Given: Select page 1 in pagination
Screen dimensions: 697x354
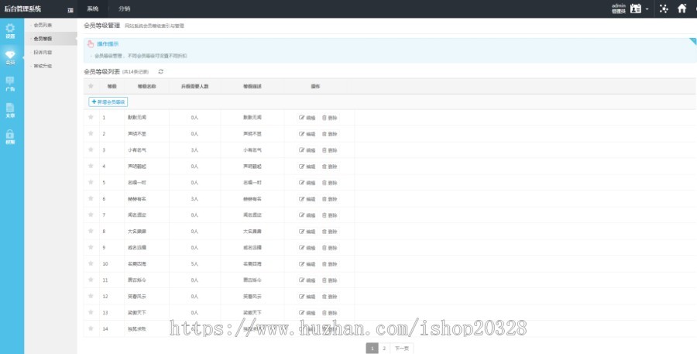Looking at the screenshot, I should coord(372,349).
